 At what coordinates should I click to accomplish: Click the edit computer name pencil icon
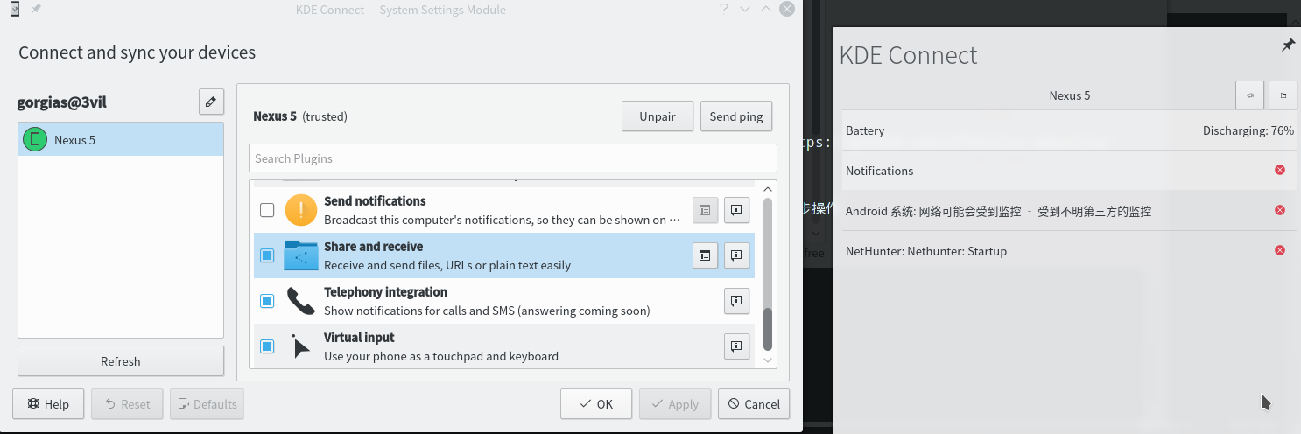click(x=211, y=102)
